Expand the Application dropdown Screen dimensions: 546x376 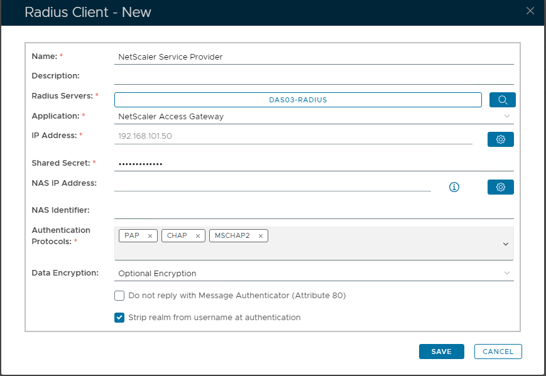click(506, 116)
